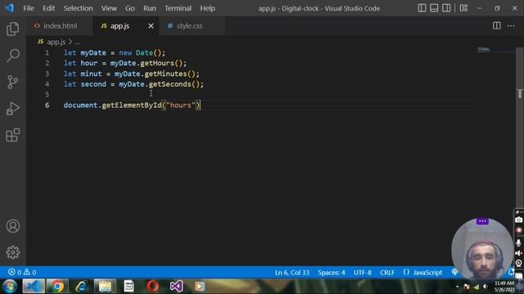Viewport: 524px width, 294px height.
Task: Select language mode JavaScript
Action: tap(427, 272)
